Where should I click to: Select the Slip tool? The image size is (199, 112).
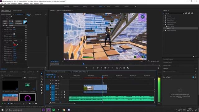click(41, 85)
